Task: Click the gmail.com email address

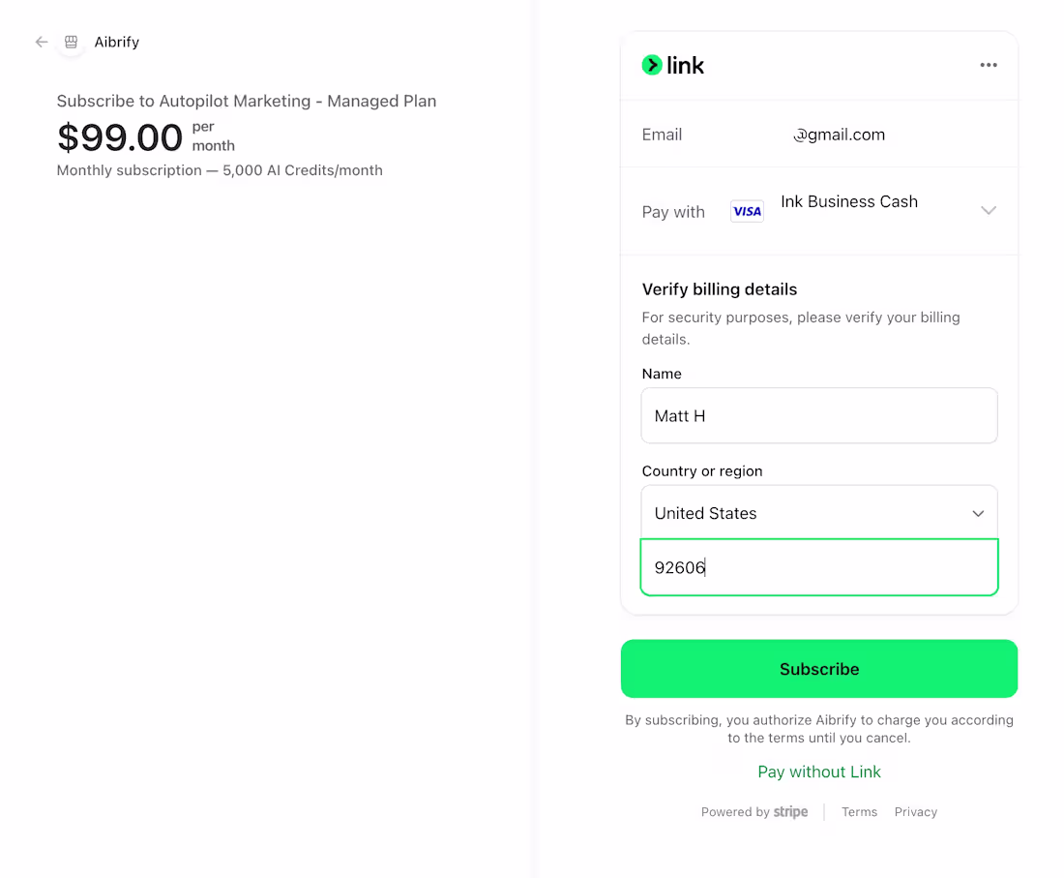Action: [x=839, y=135]
